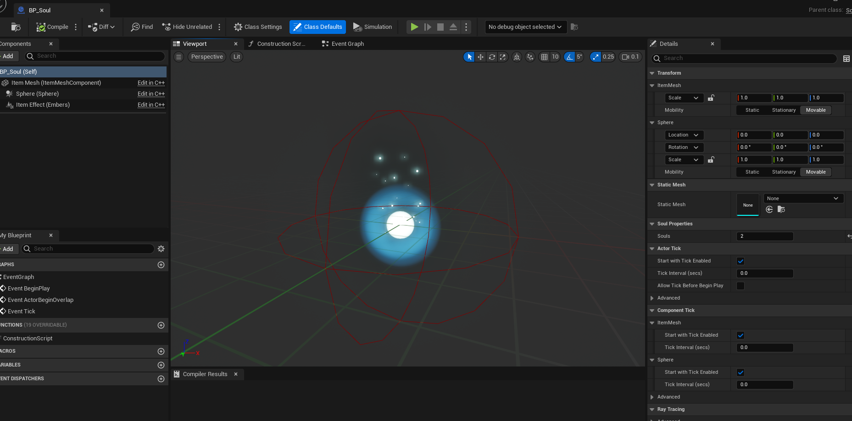Screen dimensions: 852x421
Task: Click the Find button
Action: 142,27
